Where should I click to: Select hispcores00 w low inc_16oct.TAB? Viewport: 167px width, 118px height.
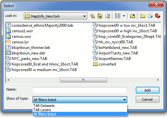click(x=124, y=25)
